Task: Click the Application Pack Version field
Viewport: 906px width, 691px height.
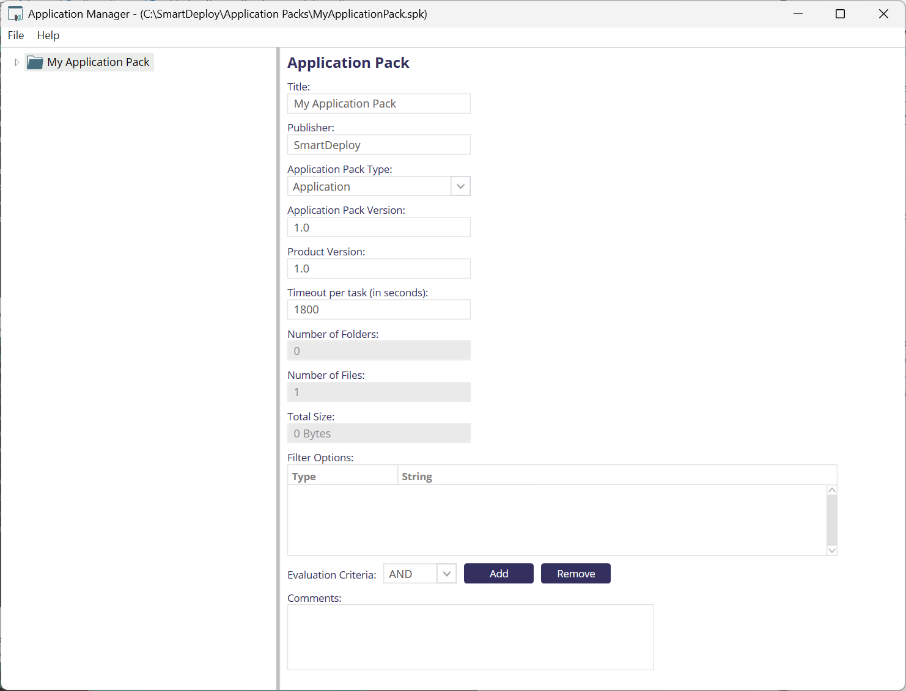Action: click(x=378, y=227)
